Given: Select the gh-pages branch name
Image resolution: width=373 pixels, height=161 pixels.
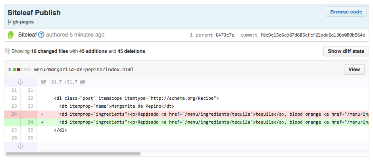Looking at the screenshot, I should tap(23, 22).
